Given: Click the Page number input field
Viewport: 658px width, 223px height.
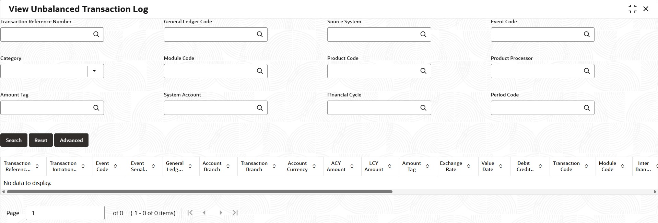Looking at the screenshot, I should click(65, 212).
